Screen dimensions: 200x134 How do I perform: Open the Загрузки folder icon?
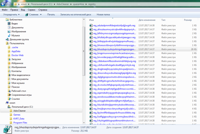tap(9, 59)
